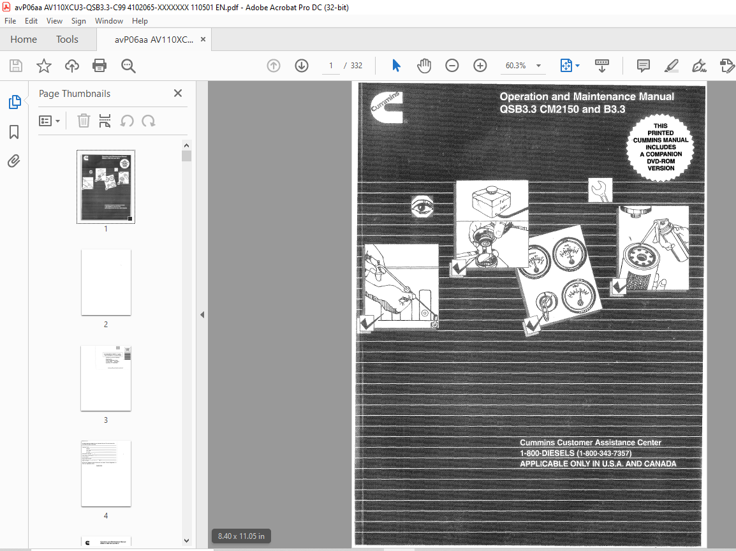Viewport: 736px width, 551px height.
Task: Click the print pages icon in thumbnails panel
Action: 105,121
